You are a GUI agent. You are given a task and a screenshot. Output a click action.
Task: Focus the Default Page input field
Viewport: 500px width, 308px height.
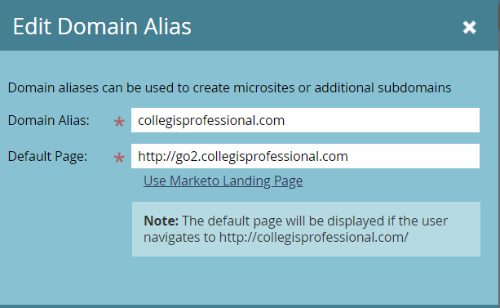pyautogui.click(x=305, y=156)
